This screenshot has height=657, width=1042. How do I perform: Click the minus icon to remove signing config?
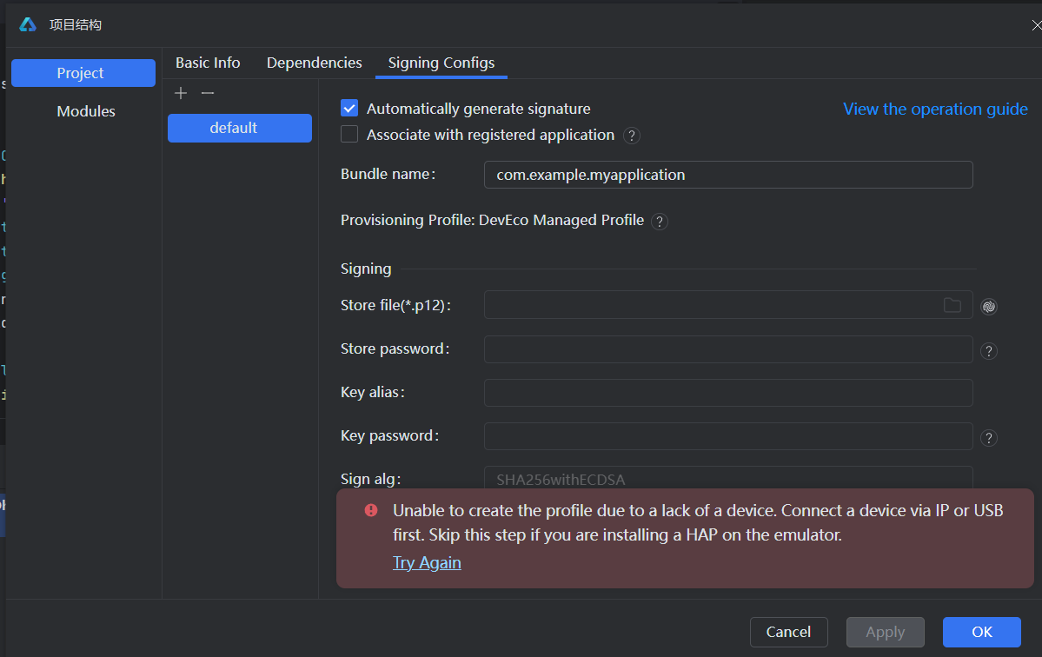click(x=207, y=93)
